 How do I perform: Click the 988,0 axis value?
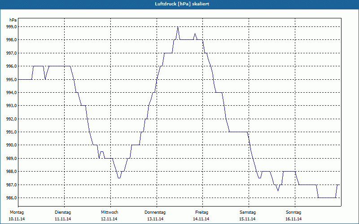pyautogui.click(x=12, y=172)
